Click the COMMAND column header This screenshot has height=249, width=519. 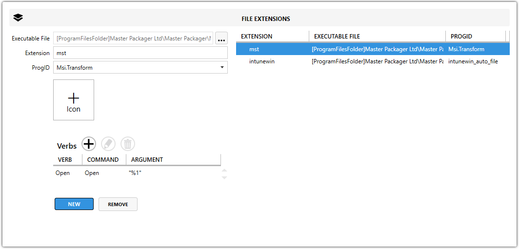point(104,160)
